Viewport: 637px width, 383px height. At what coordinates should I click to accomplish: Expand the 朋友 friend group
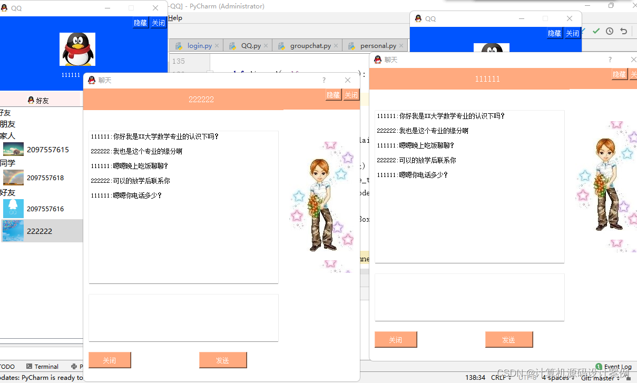coord(7,124)
